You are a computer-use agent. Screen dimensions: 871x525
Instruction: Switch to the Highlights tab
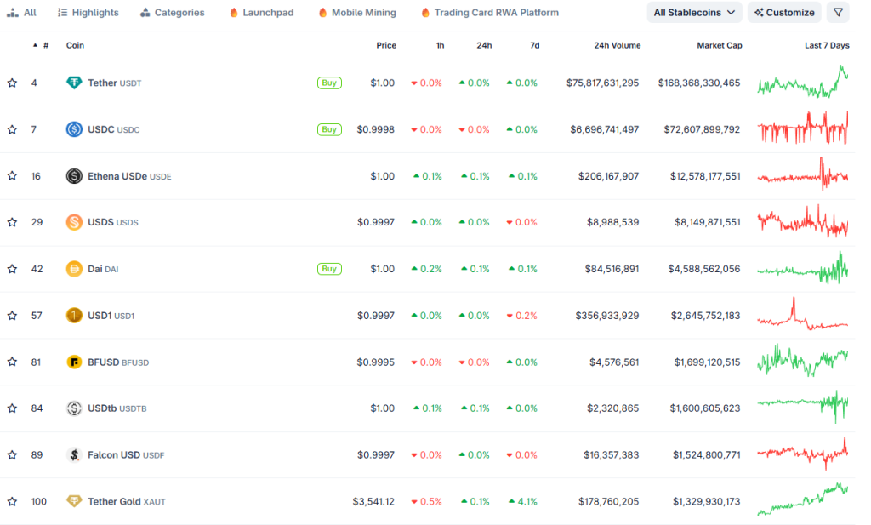(88, 13)
